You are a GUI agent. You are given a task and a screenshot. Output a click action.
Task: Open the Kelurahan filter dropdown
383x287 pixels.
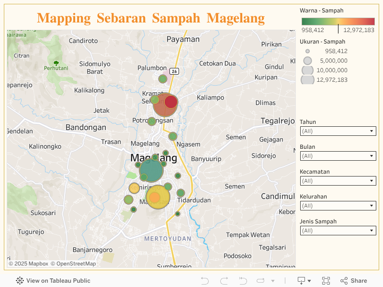point(338,206)
